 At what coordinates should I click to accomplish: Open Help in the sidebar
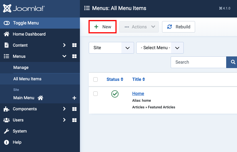point(17,142)
